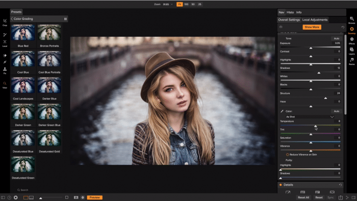
Task: Open the Overall Settings tab
Action: point(289,20)
